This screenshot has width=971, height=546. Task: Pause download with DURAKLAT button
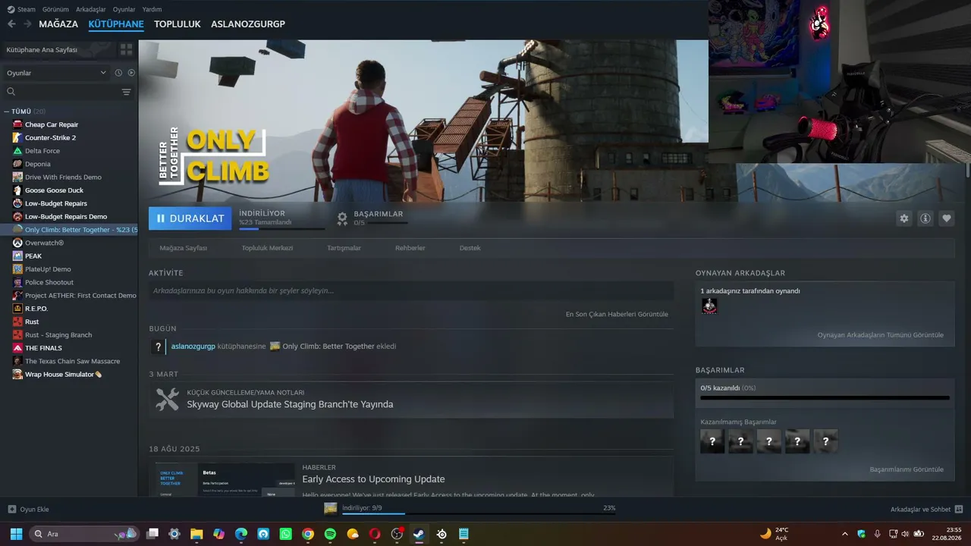coord(190,218)
